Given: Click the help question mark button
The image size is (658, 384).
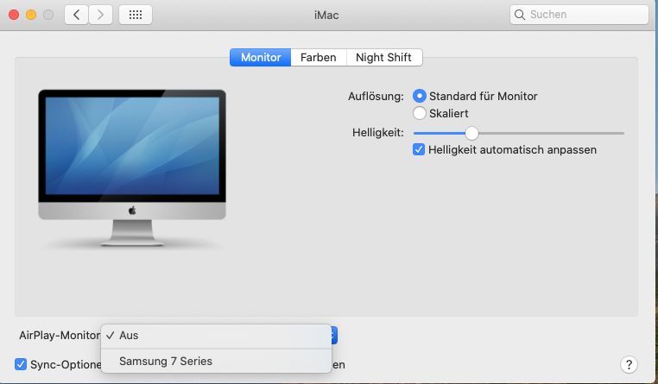Looking at the screenshot, I should coord(630,364).
